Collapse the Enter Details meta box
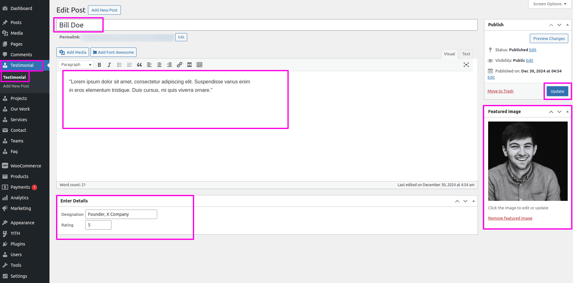Screen dimensions: 573x283 473,201
